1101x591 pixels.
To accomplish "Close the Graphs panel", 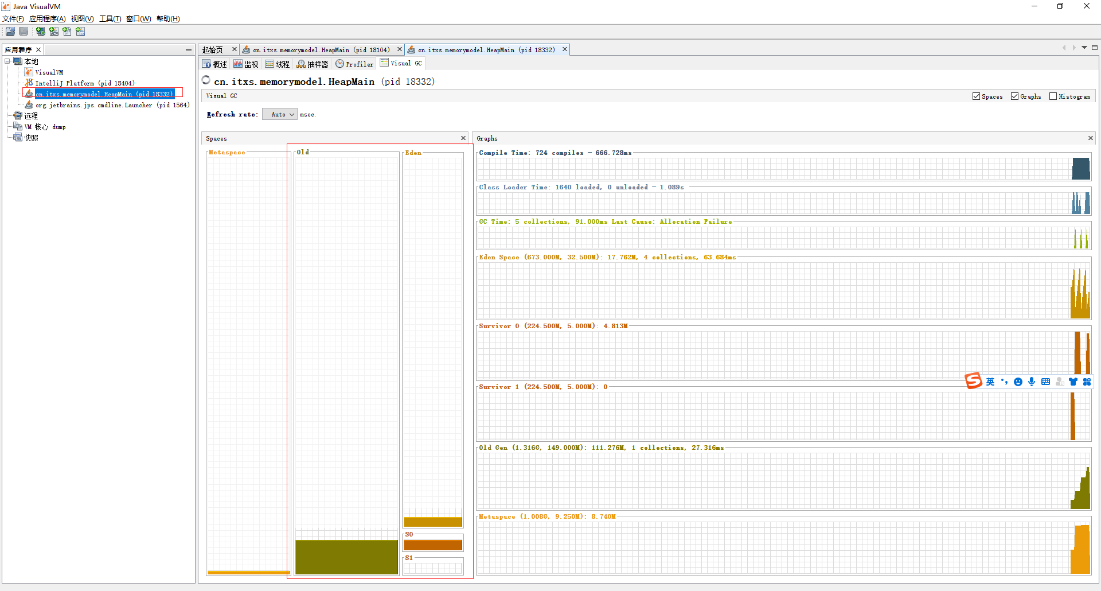I will [x=1091, y=138].
